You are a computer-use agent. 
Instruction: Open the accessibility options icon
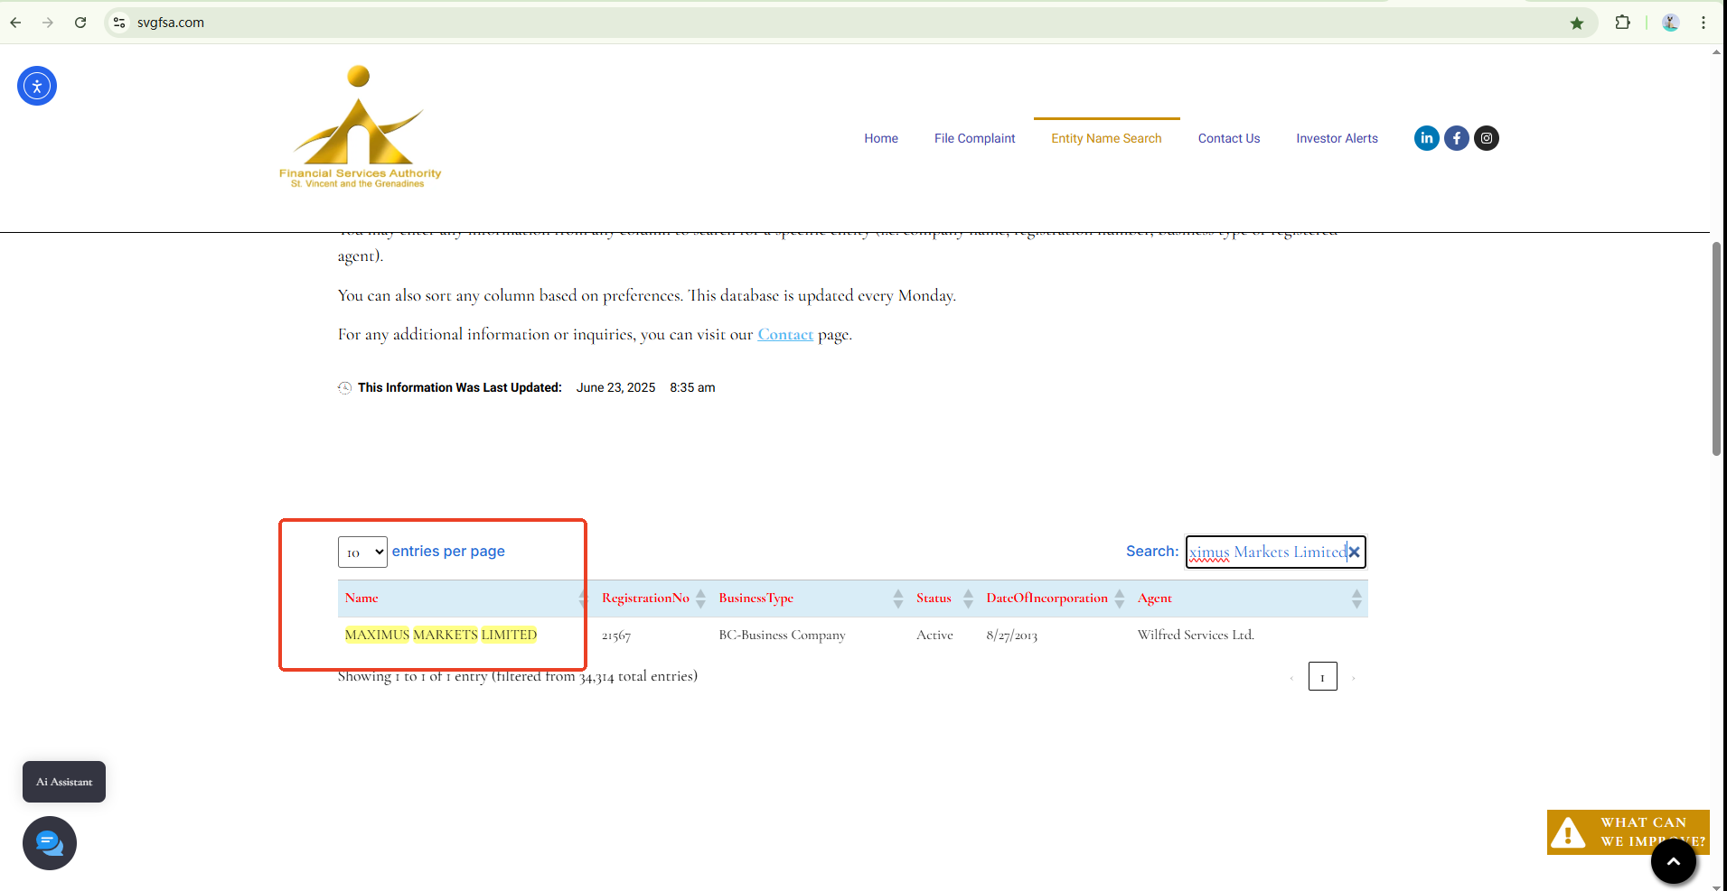click(x=37, y=86)
